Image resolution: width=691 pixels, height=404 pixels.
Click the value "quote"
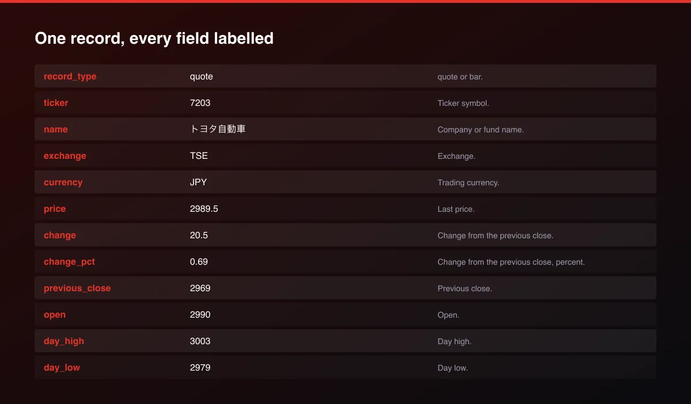pyautogui.click(x=202, y=77)
